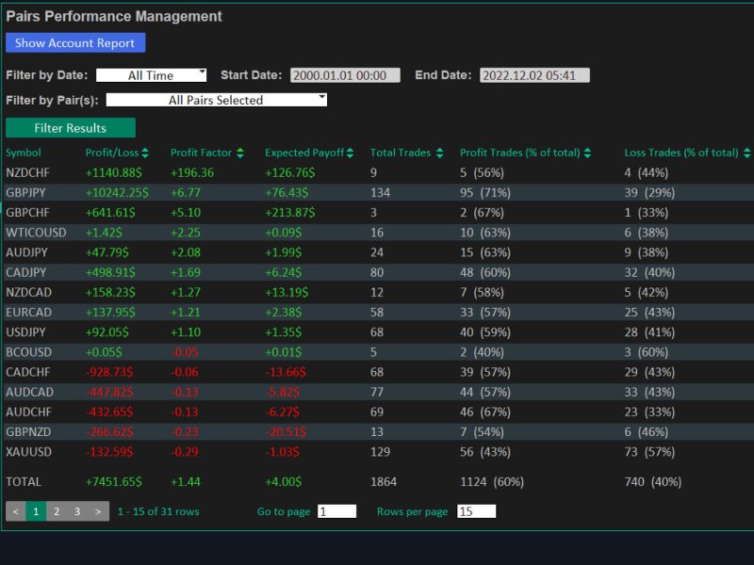Viewport: 754px width, 565px height.
Task: Go to next page arrow
Action: pos(98,511)
